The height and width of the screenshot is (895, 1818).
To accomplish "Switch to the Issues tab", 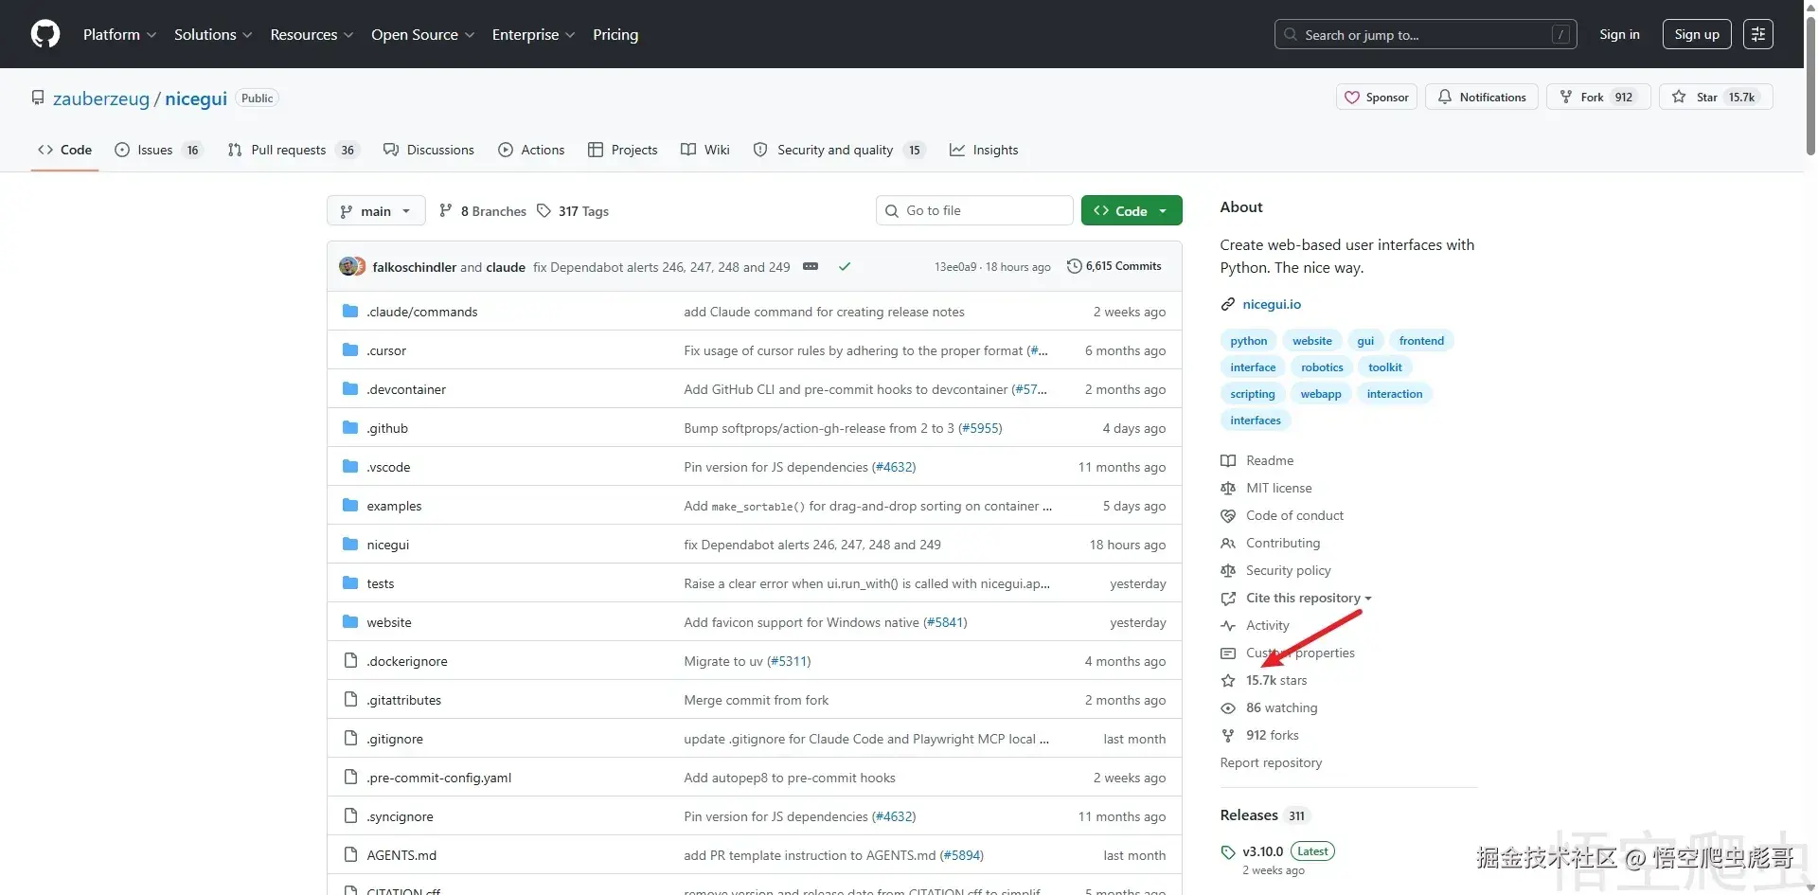I will tap(158, 150).
